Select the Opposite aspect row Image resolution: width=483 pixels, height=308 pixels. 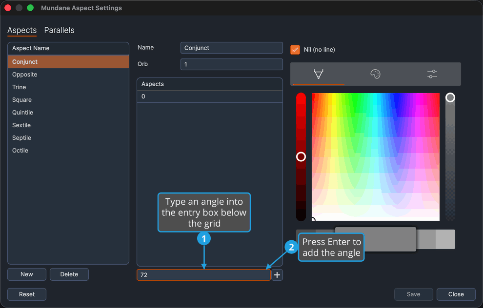[x=68, y=75]
